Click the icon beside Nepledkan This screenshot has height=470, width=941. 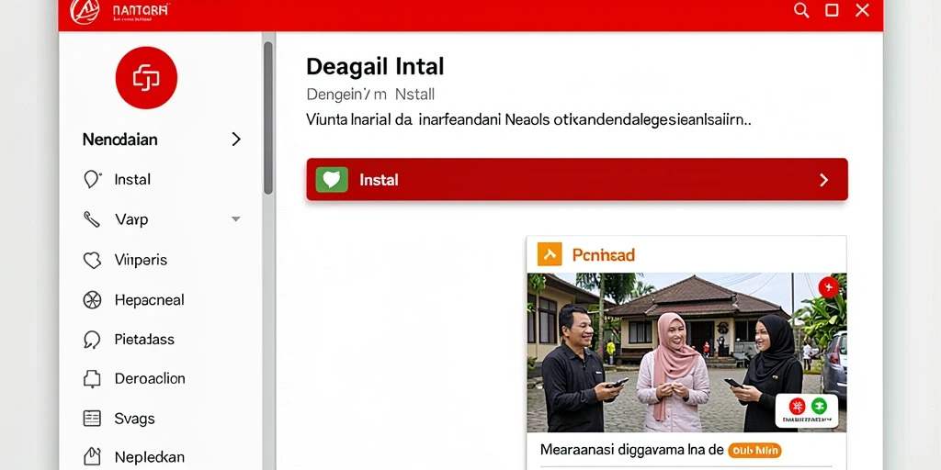click(92, 457)
